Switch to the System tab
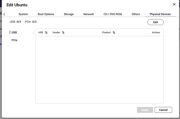This screenshot has width=180, height=119. click(23, 14)
